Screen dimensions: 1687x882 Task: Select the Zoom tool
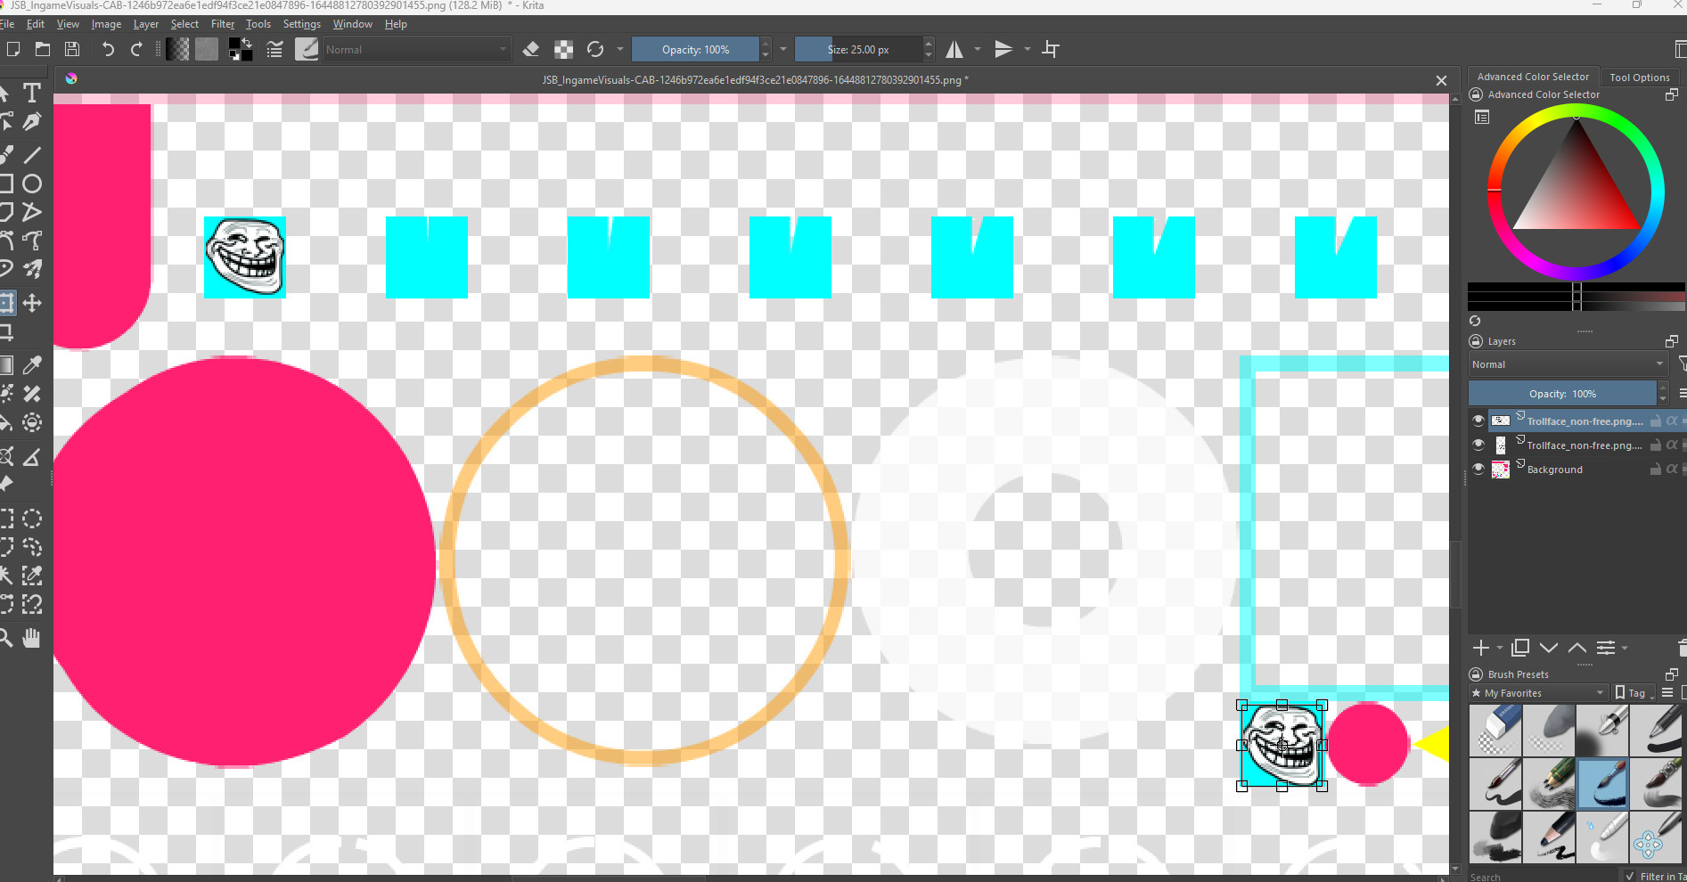coord(7,638)
